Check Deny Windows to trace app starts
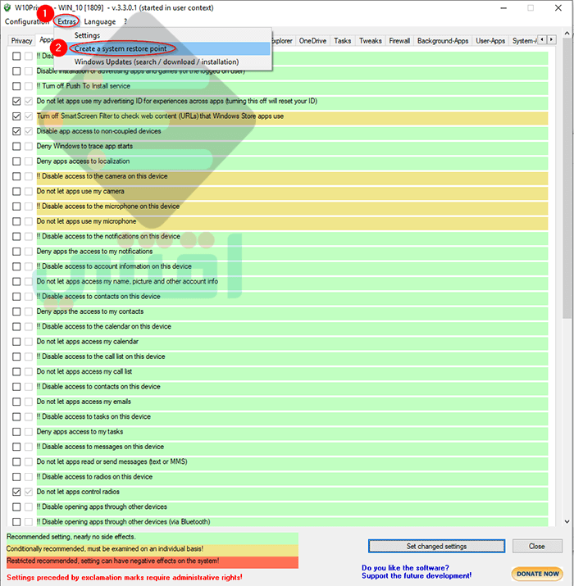This screenshot has width=574, height=586. (x=16, y=146)
